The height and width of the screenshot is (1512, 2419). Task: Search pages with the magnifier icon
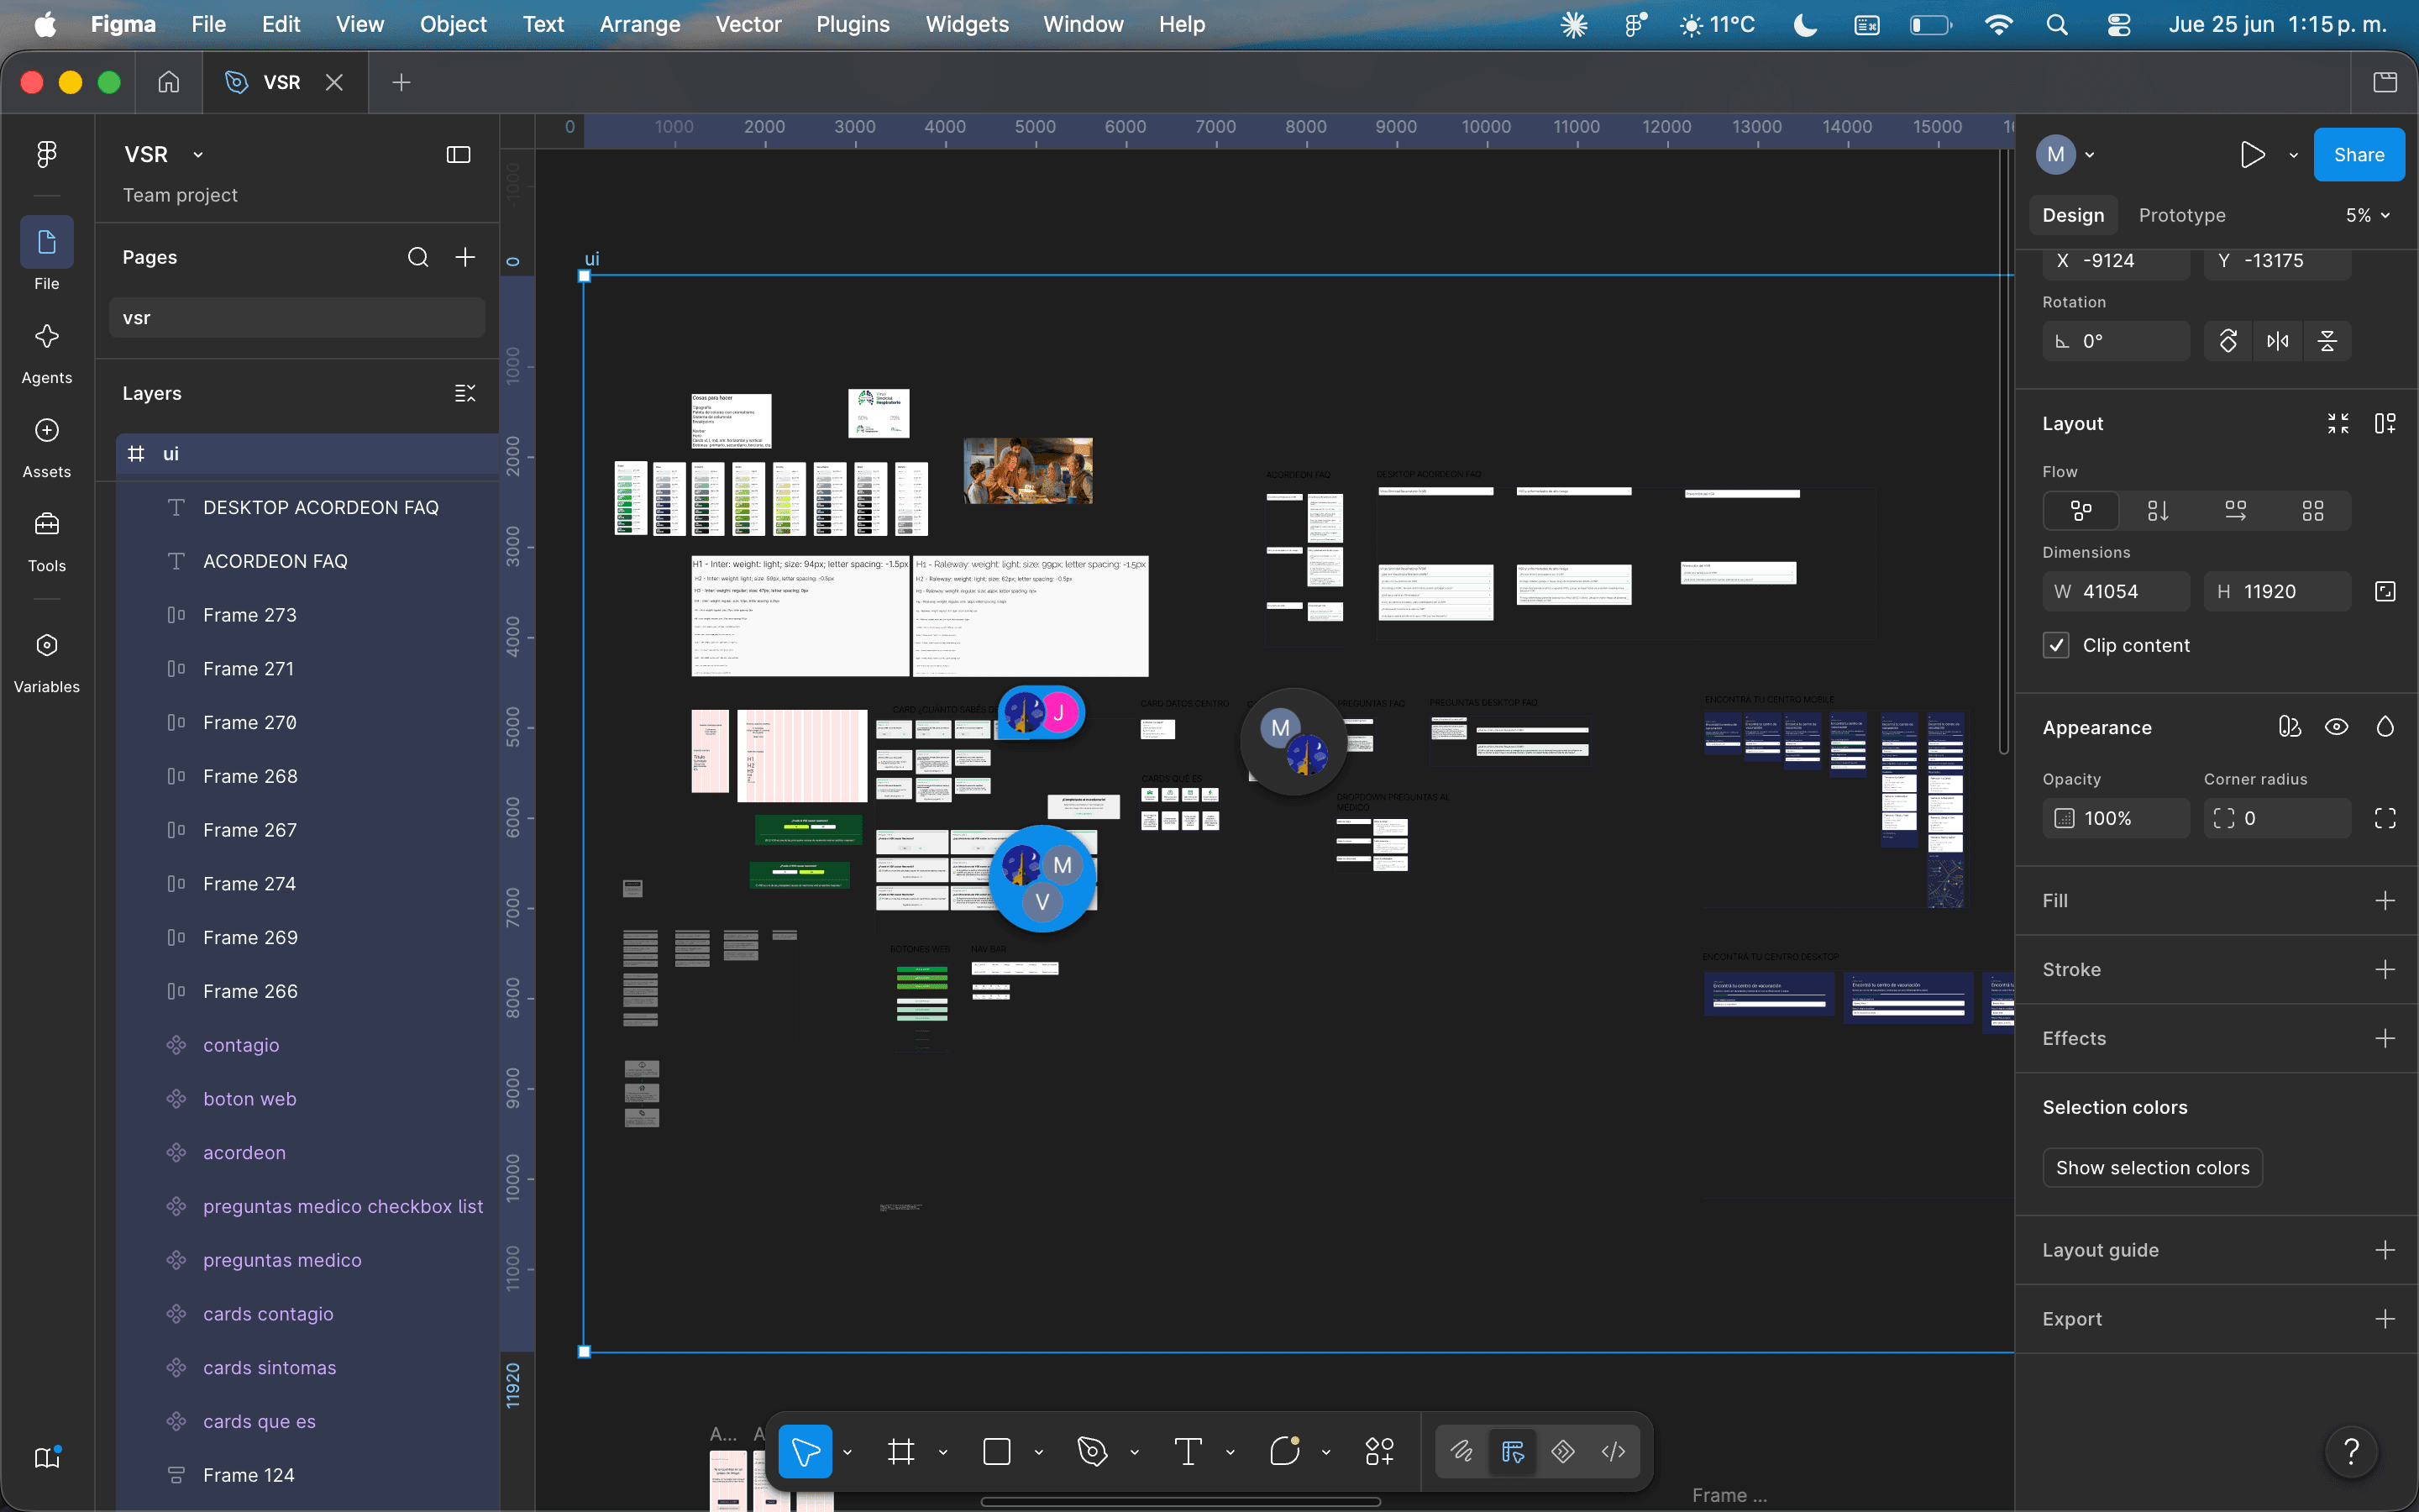[417, 257]
